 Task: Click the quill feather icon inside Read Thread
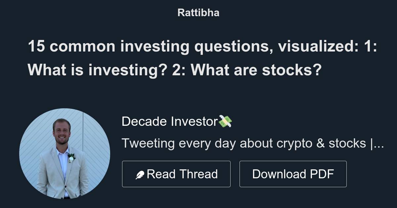click(x=141, y=174)
